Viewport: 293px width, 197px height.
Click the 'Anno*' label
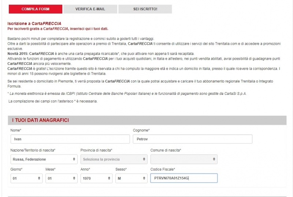tap(85, 169)
